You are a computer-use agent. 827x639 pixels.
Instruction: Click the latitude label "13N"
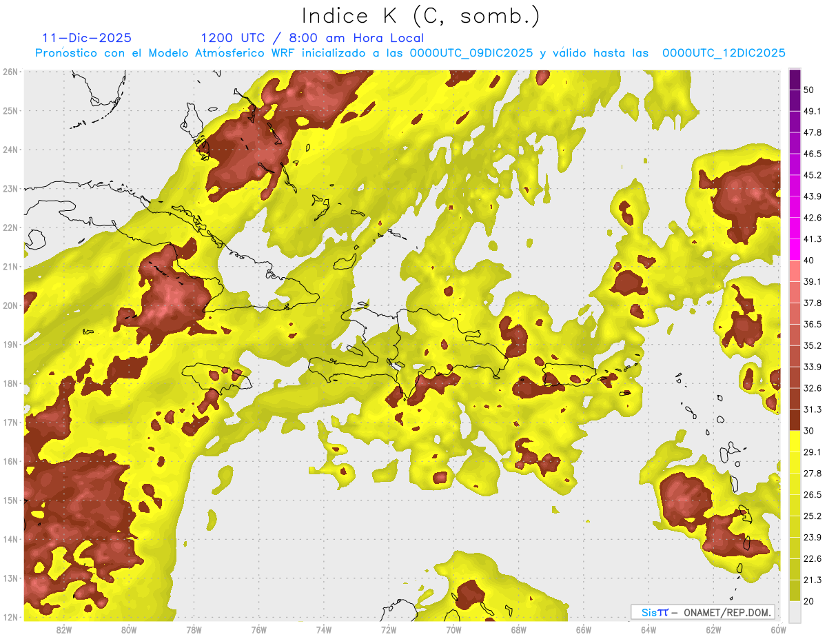(x=10, y=578)
